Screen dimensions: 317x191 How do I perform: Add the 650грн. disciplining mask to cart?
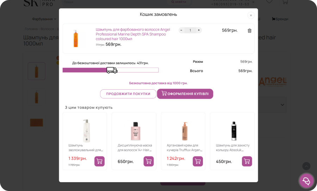tap(149, 161)
